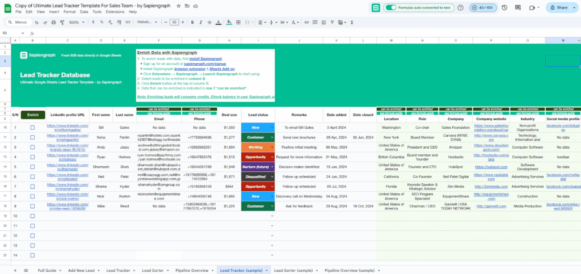The image size is (581, 274).
Task: Check the box for Nick Roehm row
Action: tap(32, 196)
